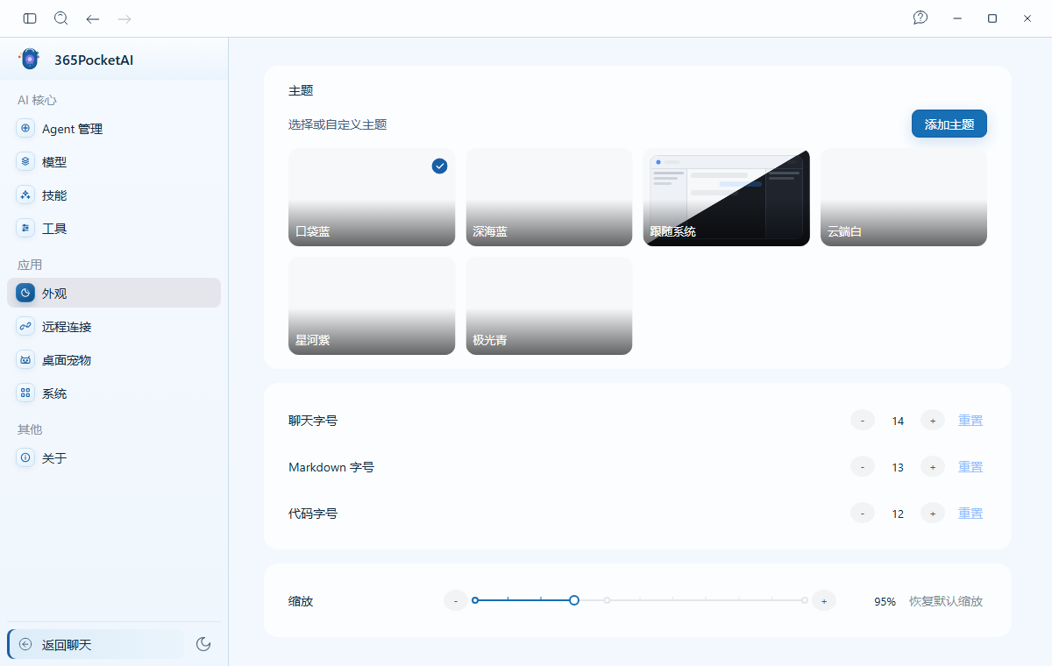The height and width of the screenshot is (666, 1052).
Task: Open the 远程连接 section
Action: pyautogui.click(x=114, y=327)
